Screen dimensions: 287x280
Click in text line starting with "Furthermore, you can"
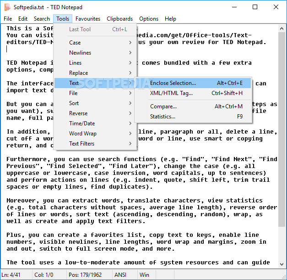coord(142,159)
